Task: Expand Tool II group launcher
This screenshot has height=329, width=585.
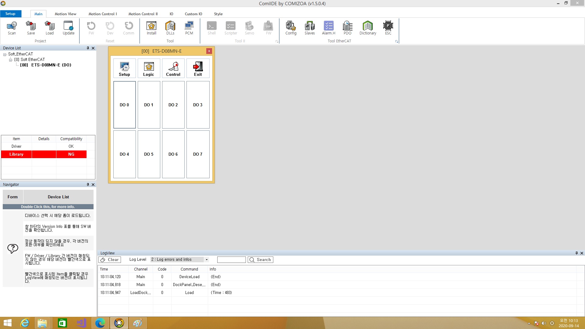Action: pyautogui.click(x=277, y=41)
